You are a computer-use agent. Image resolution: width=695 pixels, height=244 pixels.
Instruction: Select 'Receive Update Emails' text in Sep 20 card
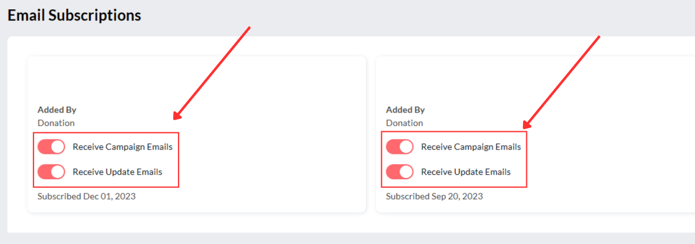click(x=465, y=172)
